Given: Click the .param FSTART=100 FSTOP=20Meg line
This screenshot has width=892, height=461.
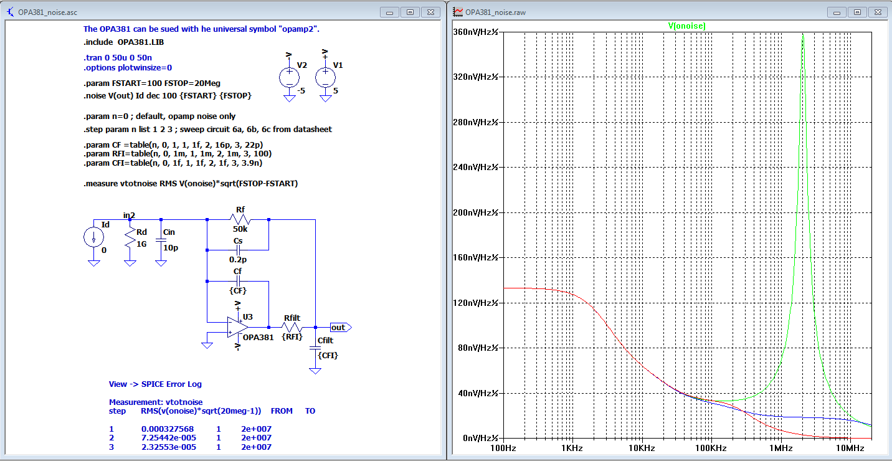Looking at the screenshot, I should coord(152,83).
